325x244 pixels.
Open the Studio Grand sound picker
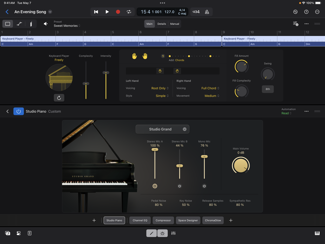(x=162, y=129)
